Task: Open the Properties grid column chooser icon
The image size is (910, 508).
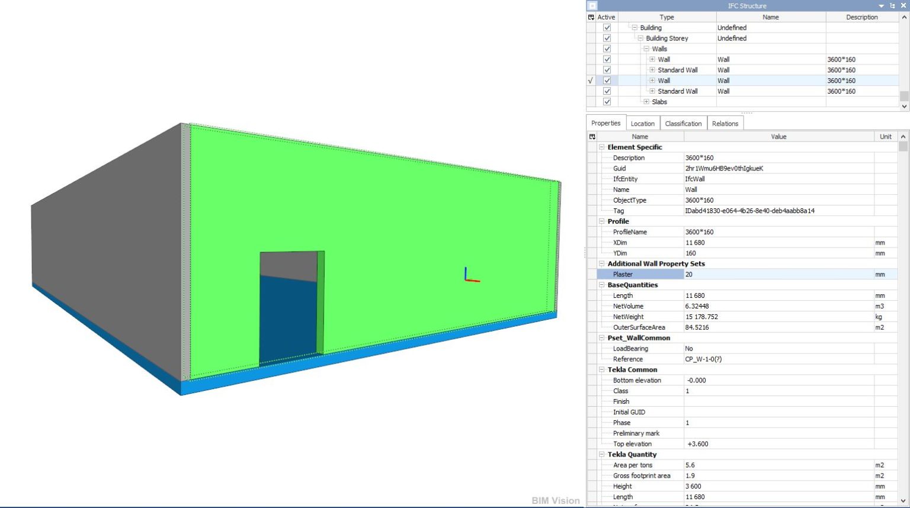Action: point(592,136)
